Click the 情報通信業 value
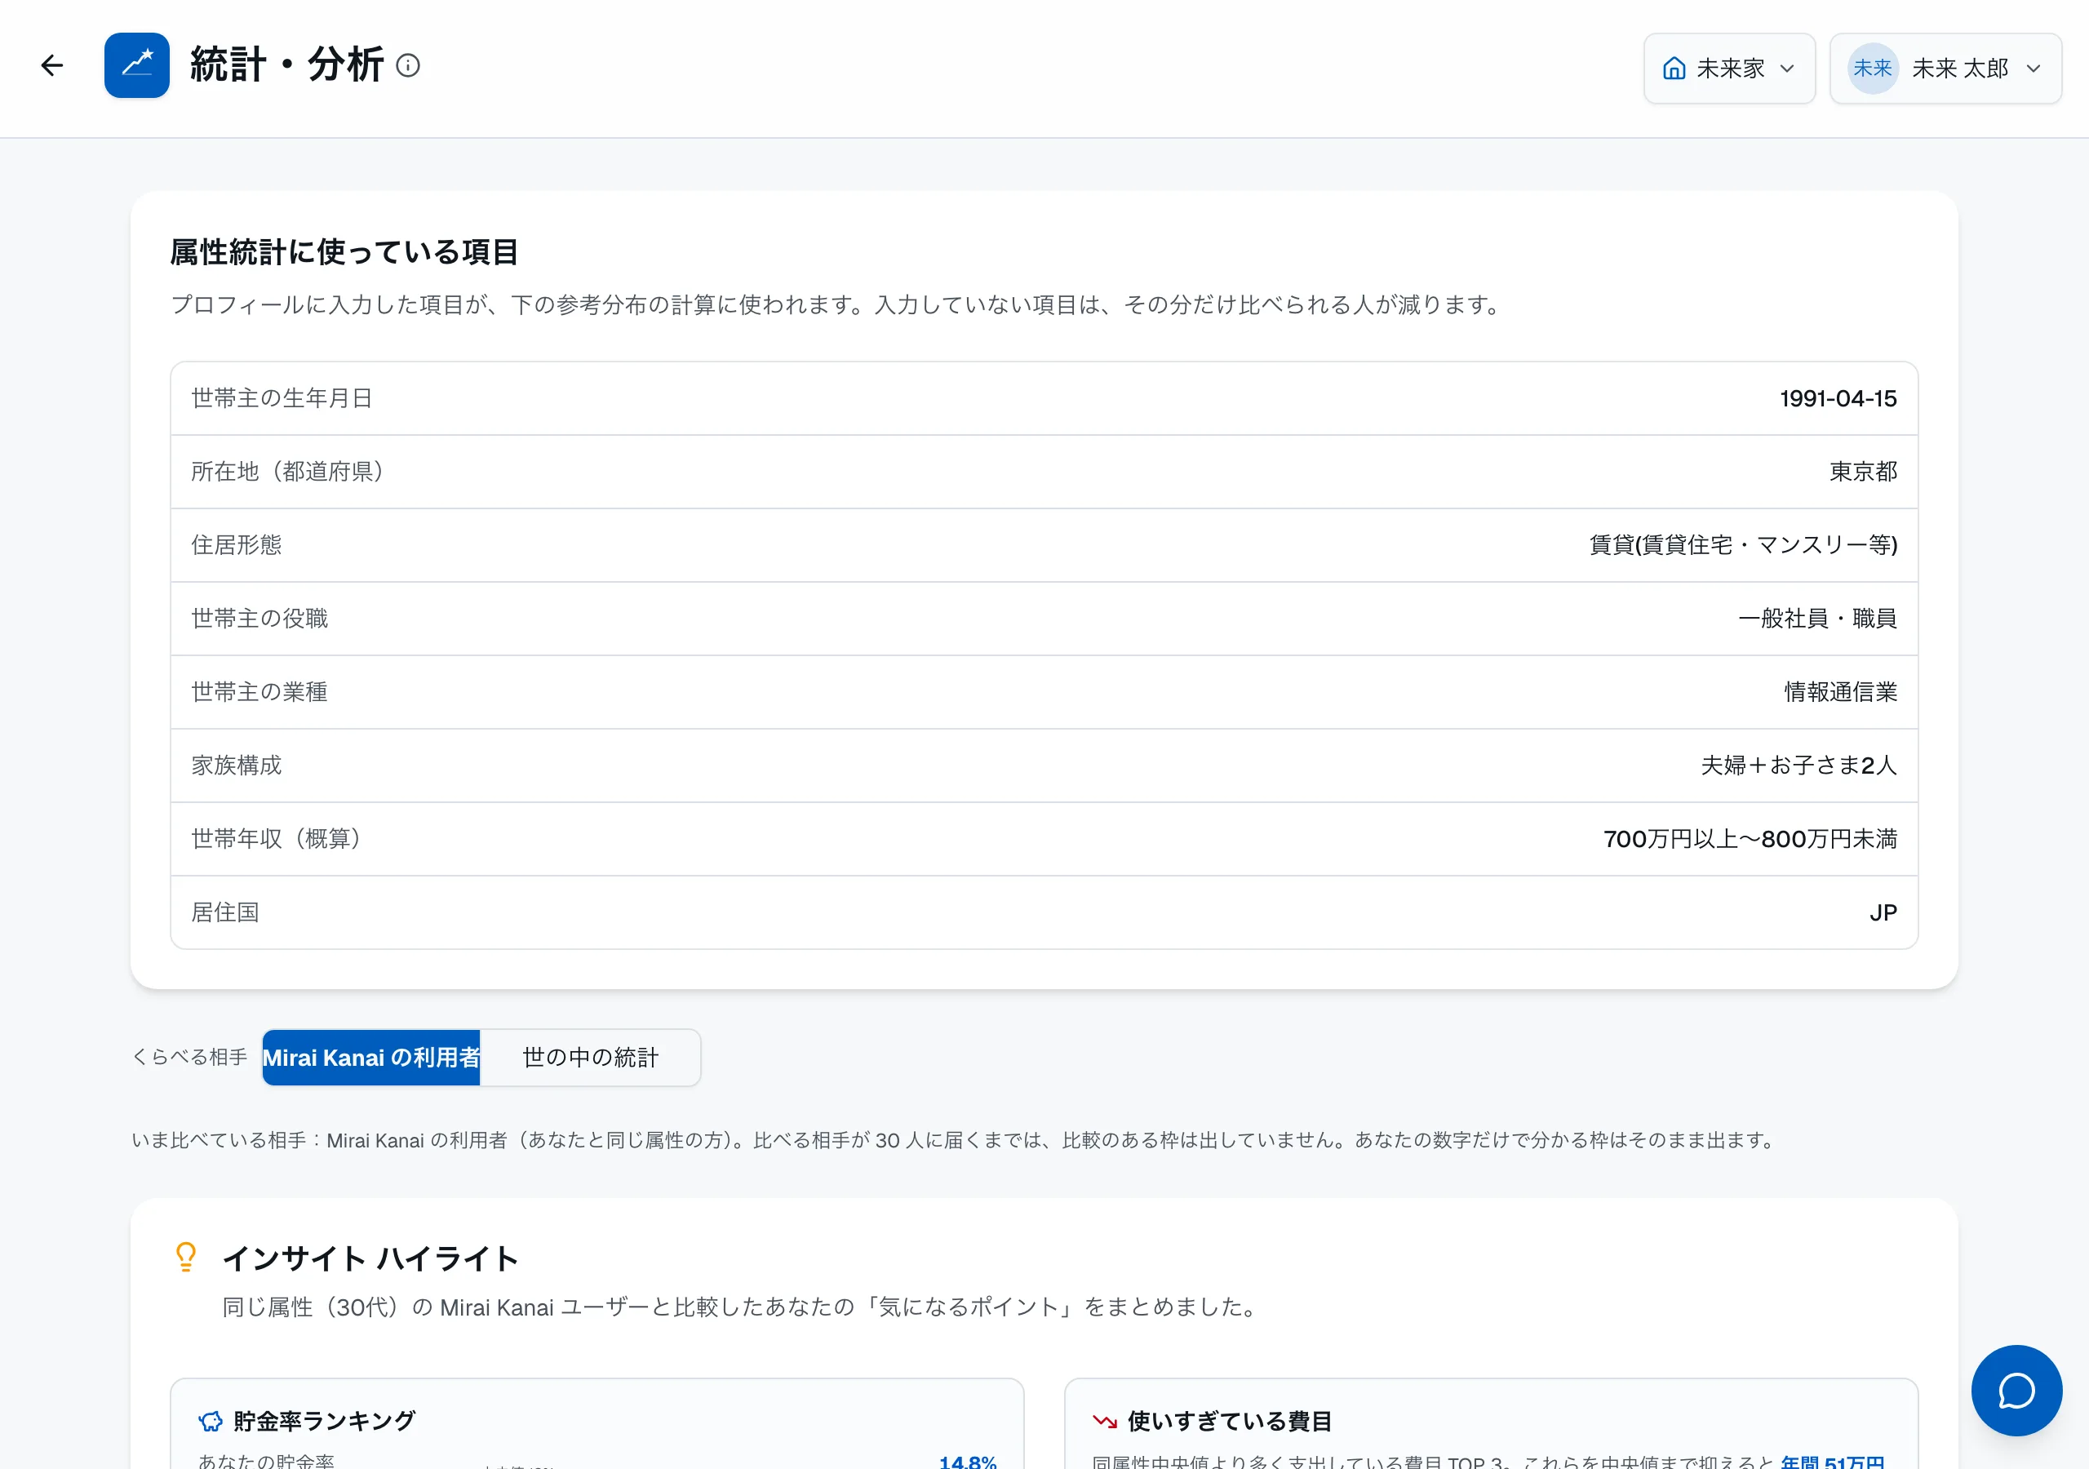This screenshot has width=2089, height=1469. point(1841,692)
